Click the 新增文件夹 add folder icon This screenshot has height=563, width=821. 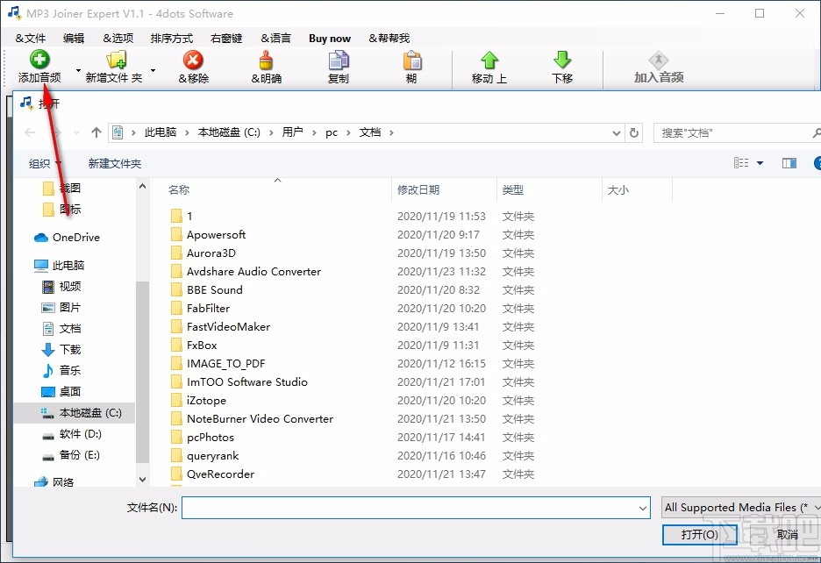(116, 60)
